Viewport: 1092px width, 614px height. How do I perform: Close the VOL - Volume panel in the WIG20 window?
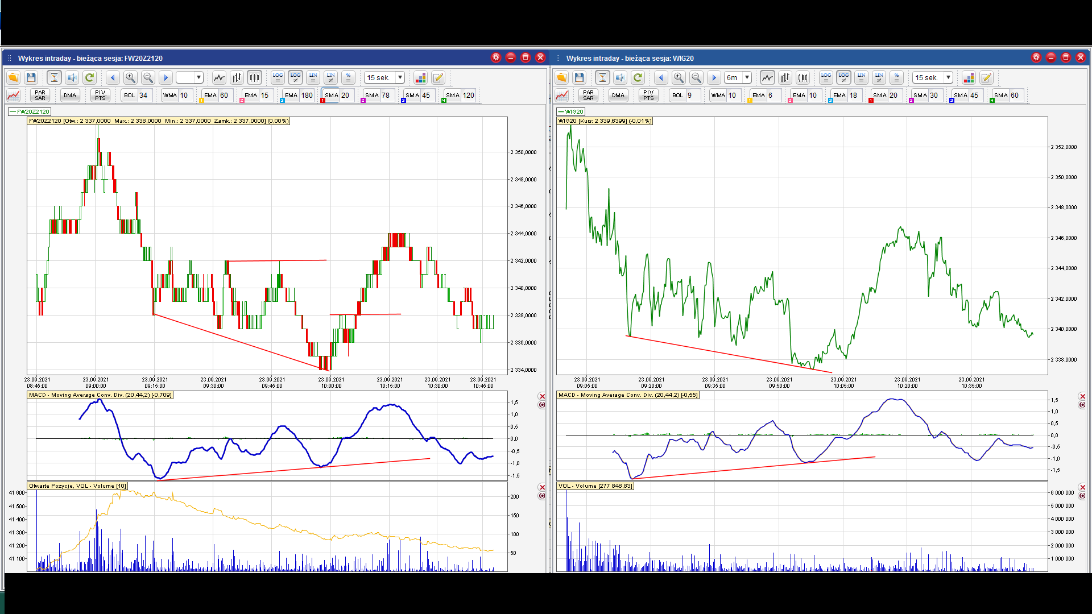click(x=1082, y=487)
